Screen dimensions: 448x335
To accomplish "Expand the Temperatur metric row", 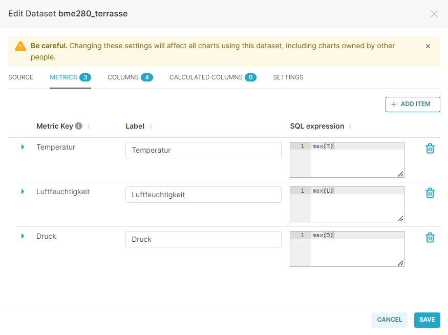I will tap(23, 147).
